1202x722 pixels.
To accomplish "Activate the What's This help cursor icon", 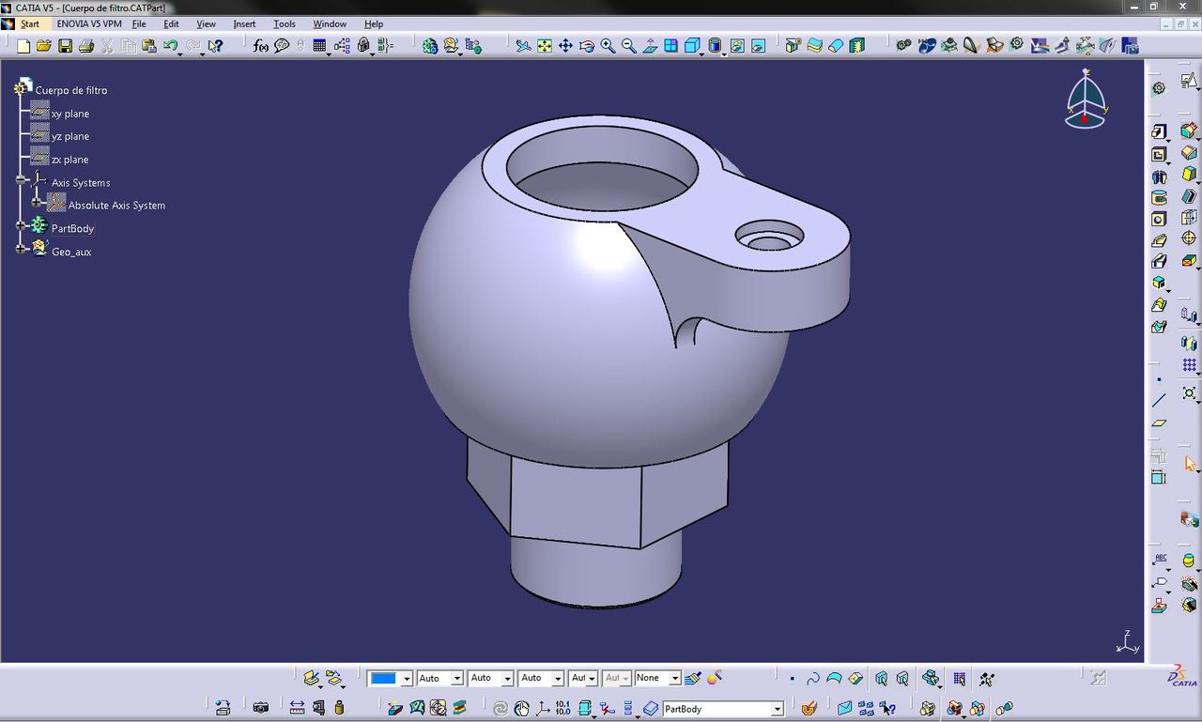I will coord(216,45).
